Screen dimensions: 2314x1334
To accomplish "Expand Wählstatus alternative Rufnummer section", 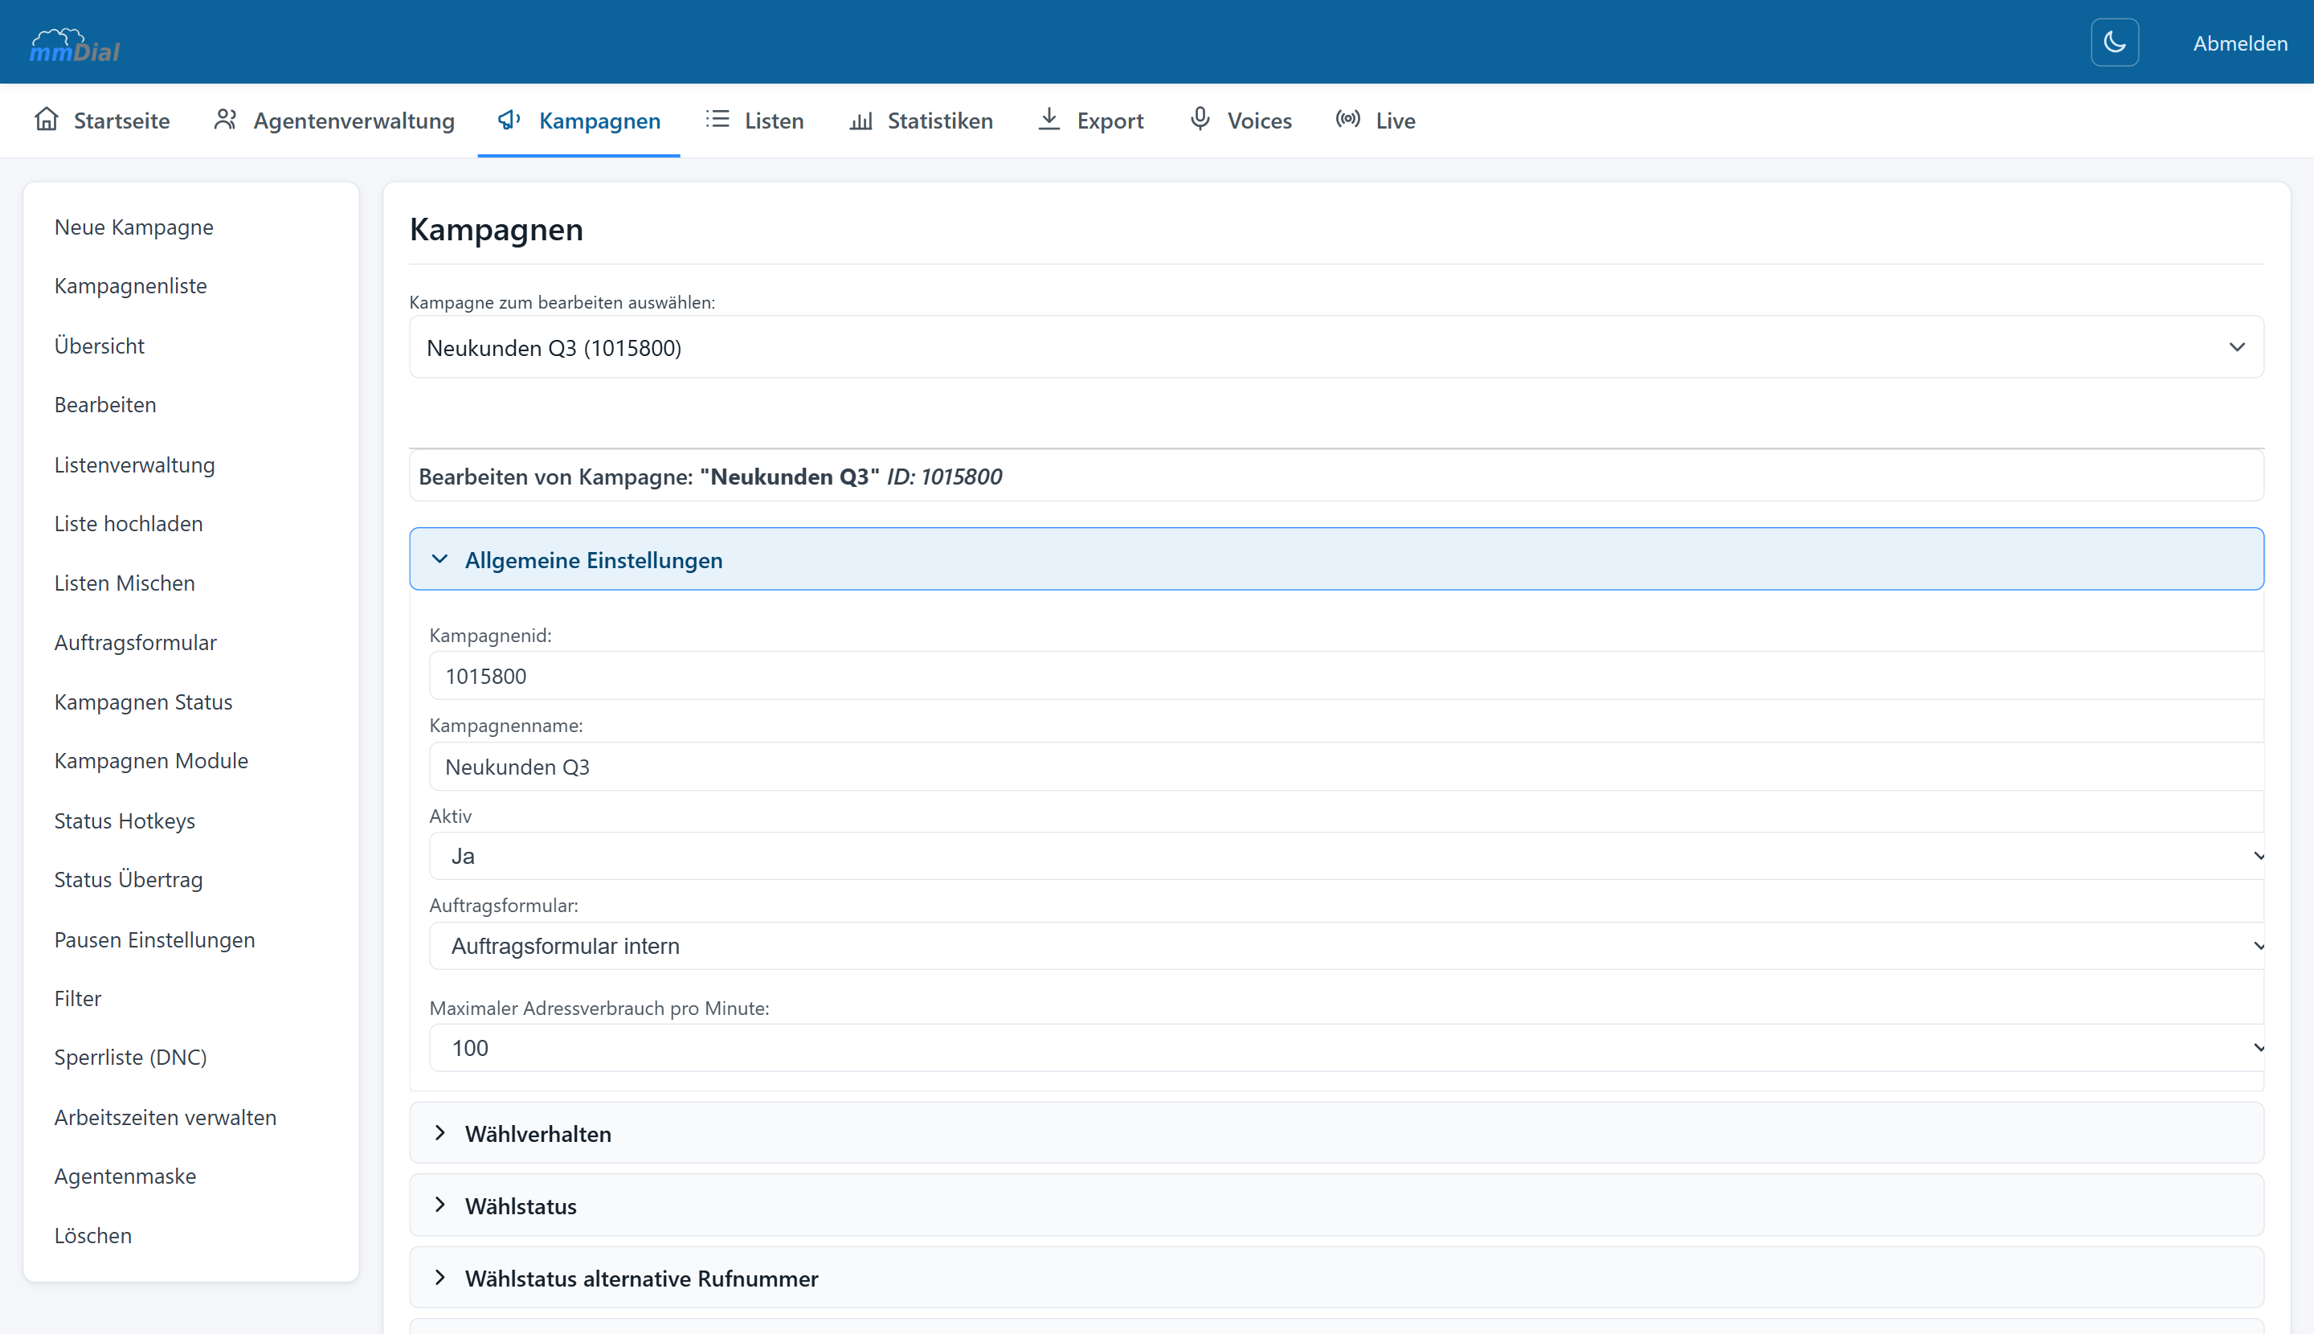I will (1336, 1278).
